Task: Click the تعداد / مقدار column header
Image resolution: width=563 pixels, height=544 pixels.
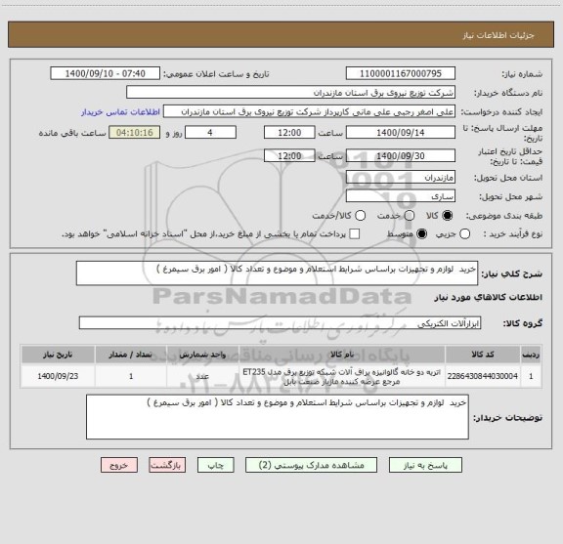Action: point(131,355)
